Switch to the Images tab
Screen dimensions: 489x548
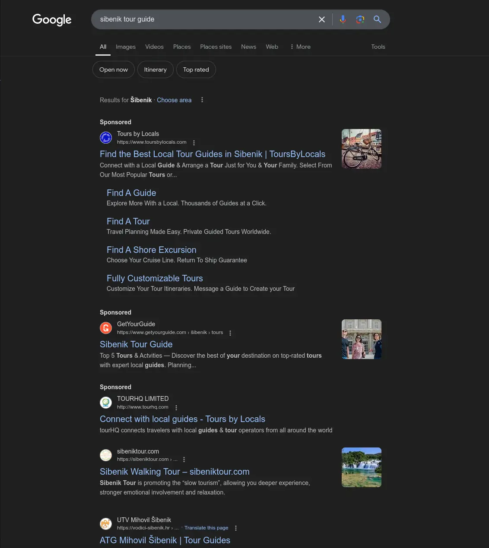(126, 47)
